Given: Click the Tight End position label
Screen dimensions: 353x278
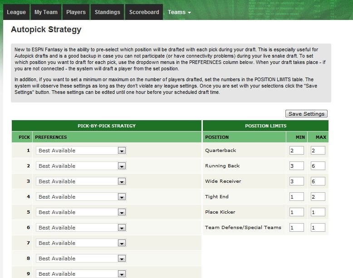Looking at the screenshot, I should (x=216, y=196).
